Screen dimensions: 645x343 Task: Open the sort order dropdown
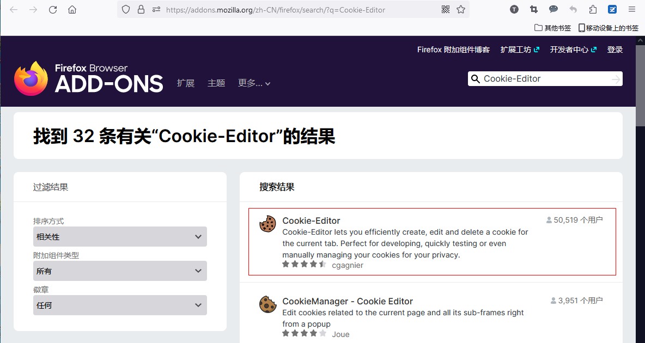click(120, 237)
